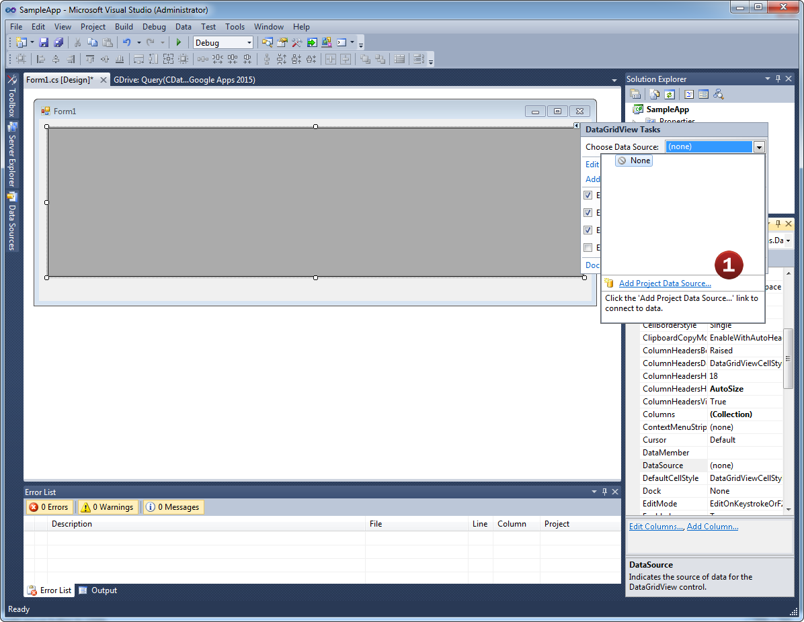Click the Save icon in the toolbar
Screen dimensions: 804x622
tap(44, 42)
